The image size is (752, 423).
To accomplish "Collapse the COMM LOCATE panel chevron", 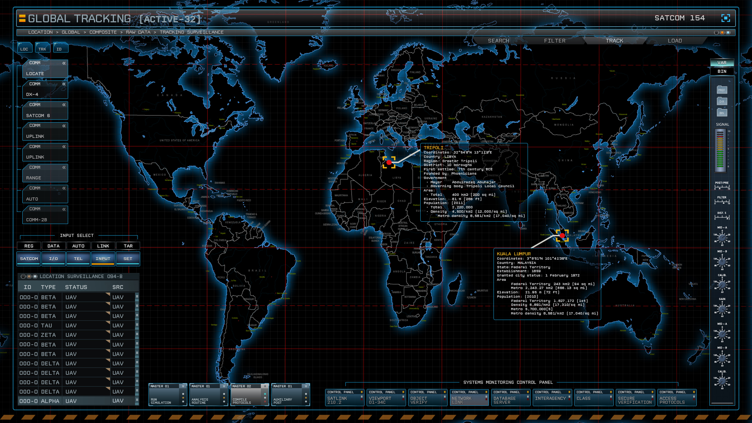I will [x=64, y=63].
